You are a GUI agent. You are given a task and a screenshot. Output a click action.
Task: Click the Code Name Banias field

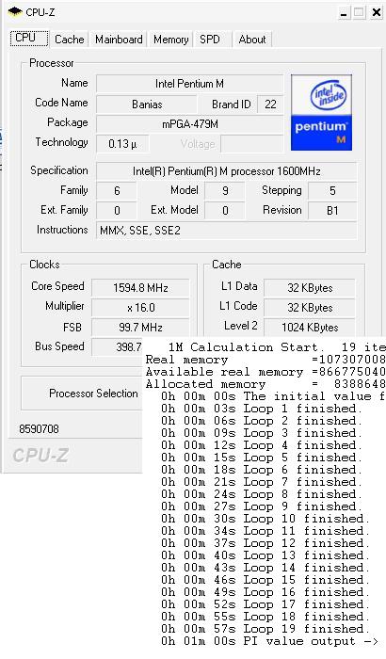(x=147, y=104)
